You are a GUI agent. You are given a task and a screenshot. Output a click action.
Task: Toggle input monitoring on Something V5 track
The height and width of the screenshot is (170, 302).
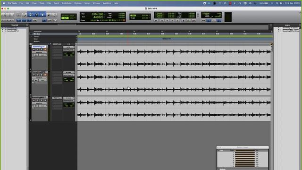[x=38, y=50]
